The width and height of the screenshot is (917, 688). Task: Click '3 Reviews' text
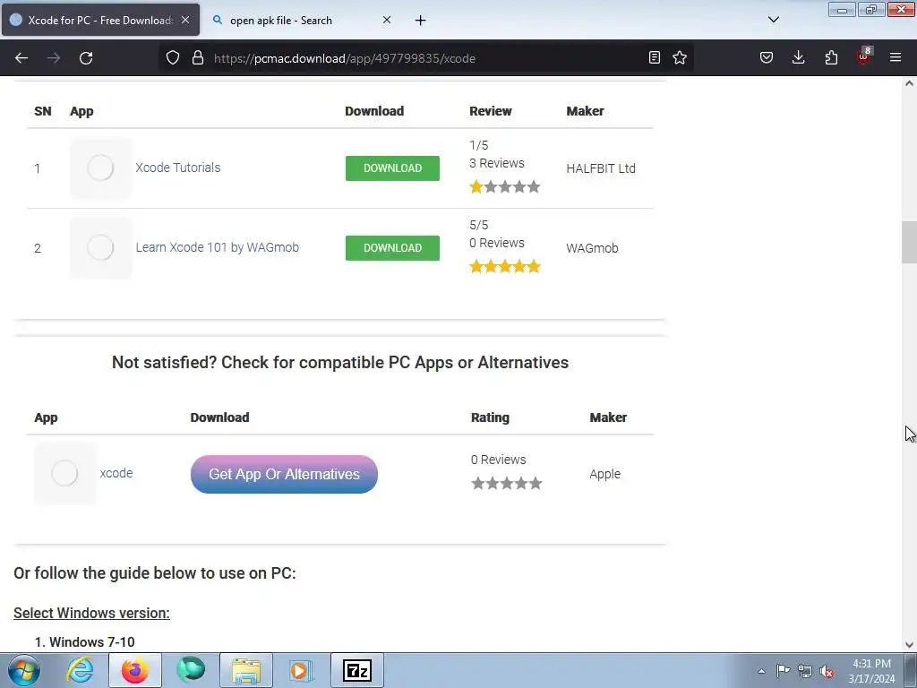point(496,163)
